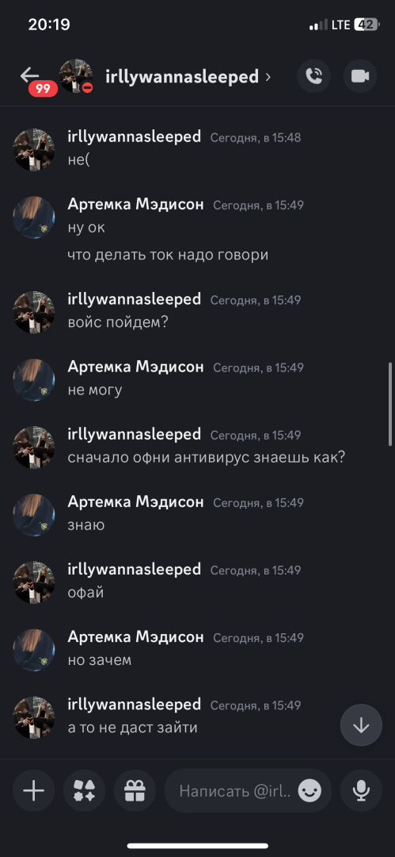Tap the microphone voice message icon
Viewport: 395px width, 857px height.
(x=361, y=790)
